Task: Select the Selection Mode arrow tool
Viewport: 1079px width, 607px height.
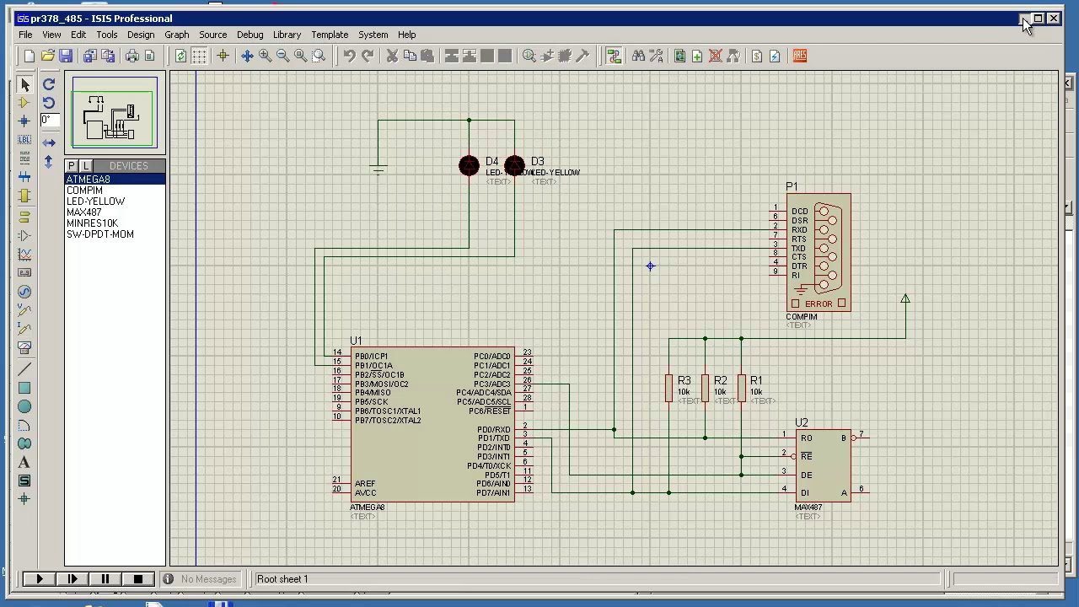Action: pos(24,84)
